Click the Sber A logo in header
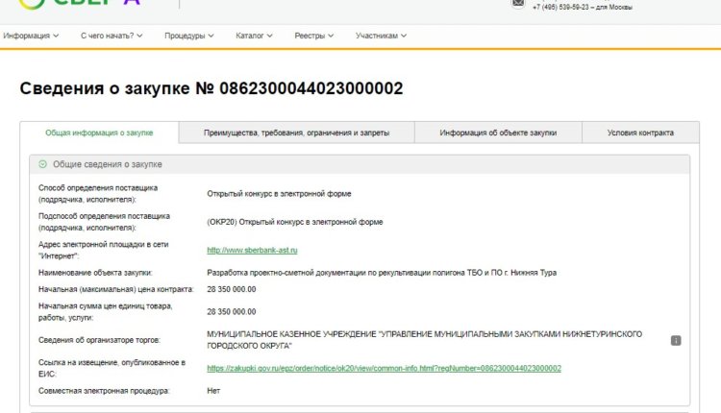 coord(93,5)
